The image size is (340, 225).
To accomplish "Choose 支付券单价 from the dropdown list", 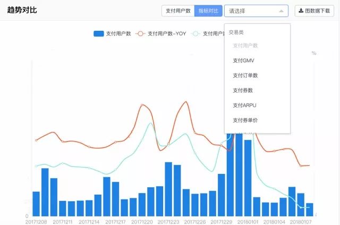I will [x=257, y=120].
